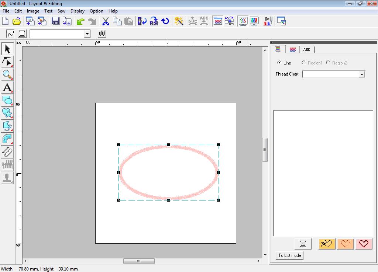378x272 pixels.
Task: Pick the Circle shape drawing tool
Action: point(7,101)
